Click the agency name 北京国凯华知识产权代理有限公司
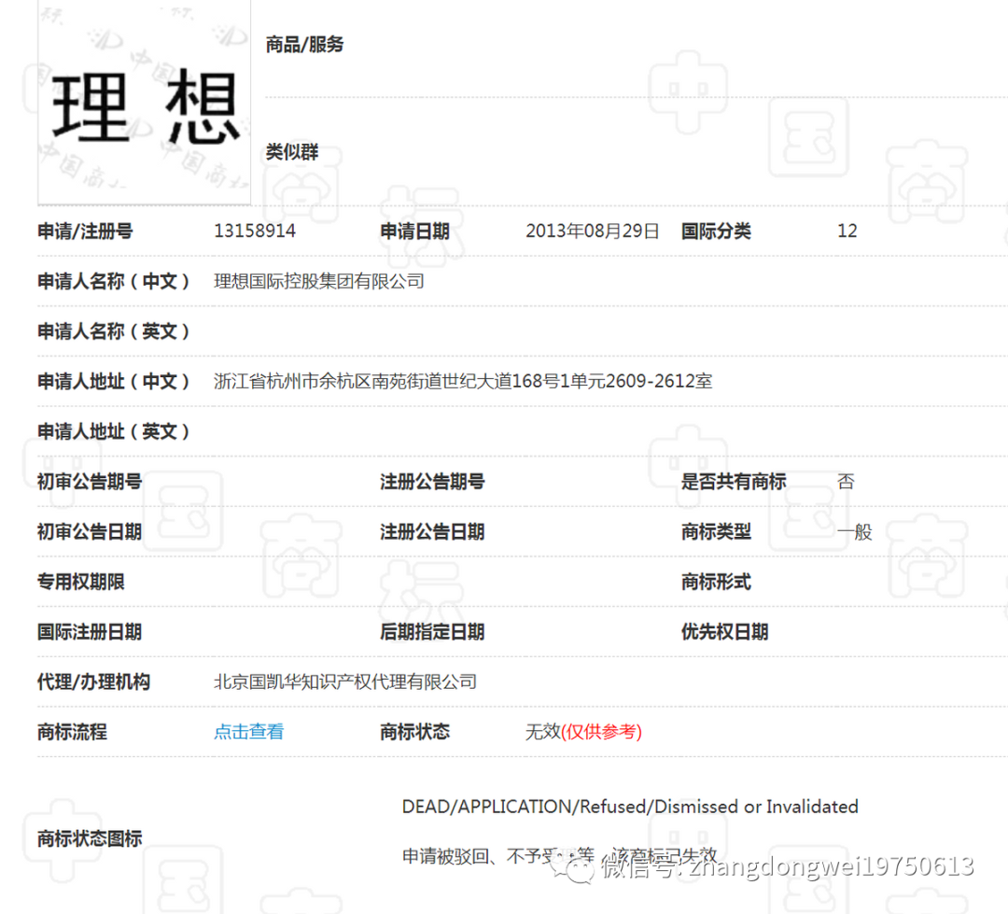 345,682
